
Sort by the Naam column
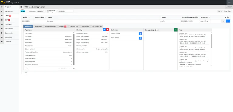(51, 17)
